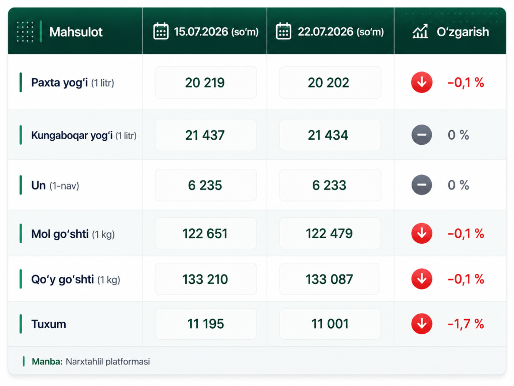Click the red down arrow for Tuxum

point(422,324)
